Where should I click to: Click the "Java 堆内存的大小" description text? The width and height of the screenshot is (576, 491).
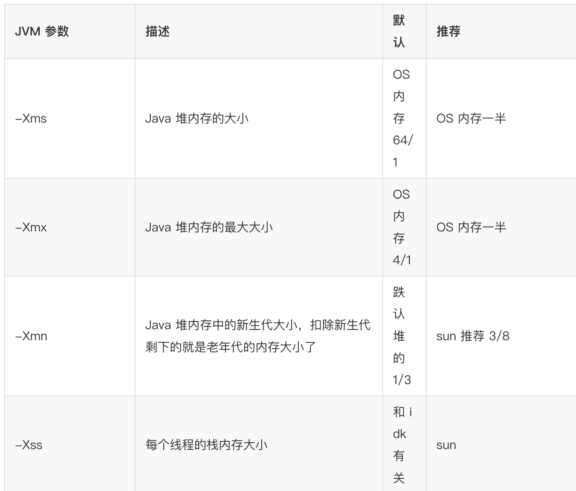point(197,118)
